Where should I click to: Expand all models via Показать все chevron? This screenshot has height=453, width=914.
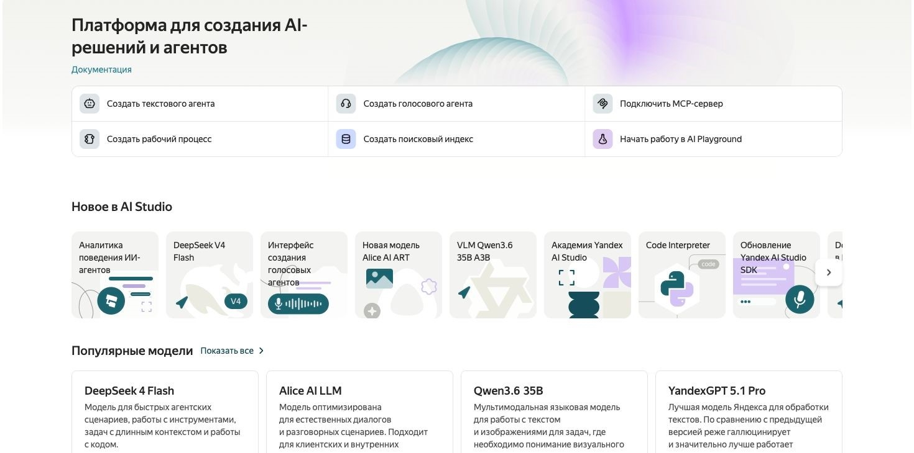pyautogui.click(x=261, y=351)
